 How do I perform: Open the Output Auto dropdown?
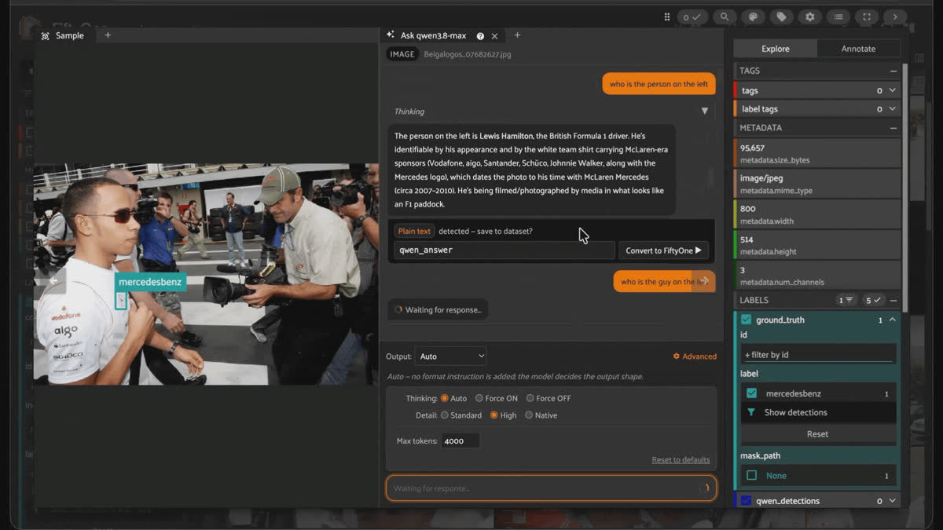pyautogui.click(x=450, y=356)
